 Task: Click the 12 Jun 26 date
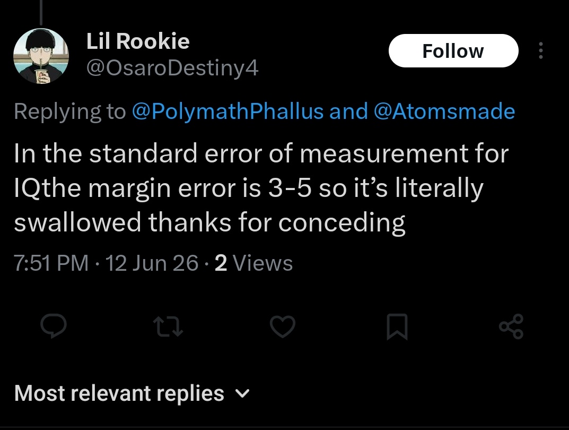point(152,263)
